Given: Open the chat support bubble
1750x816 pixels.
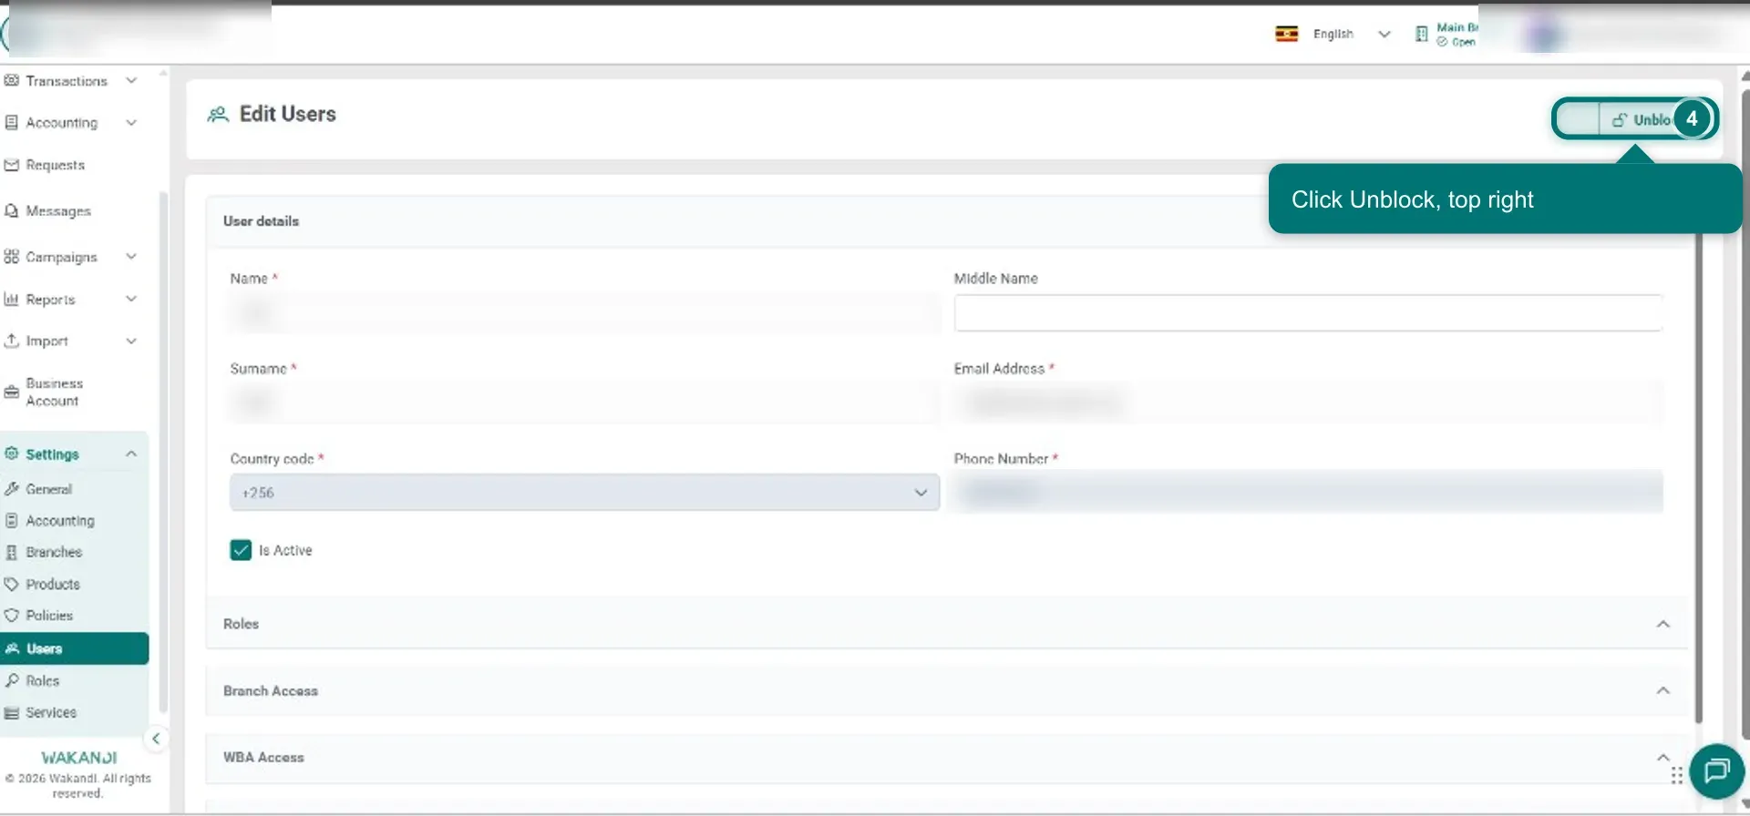Looking at the screenshot, I should pos(1716,771).
